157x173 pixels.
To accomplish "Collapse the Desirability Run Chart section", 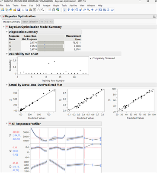I will tap(6, 54).
